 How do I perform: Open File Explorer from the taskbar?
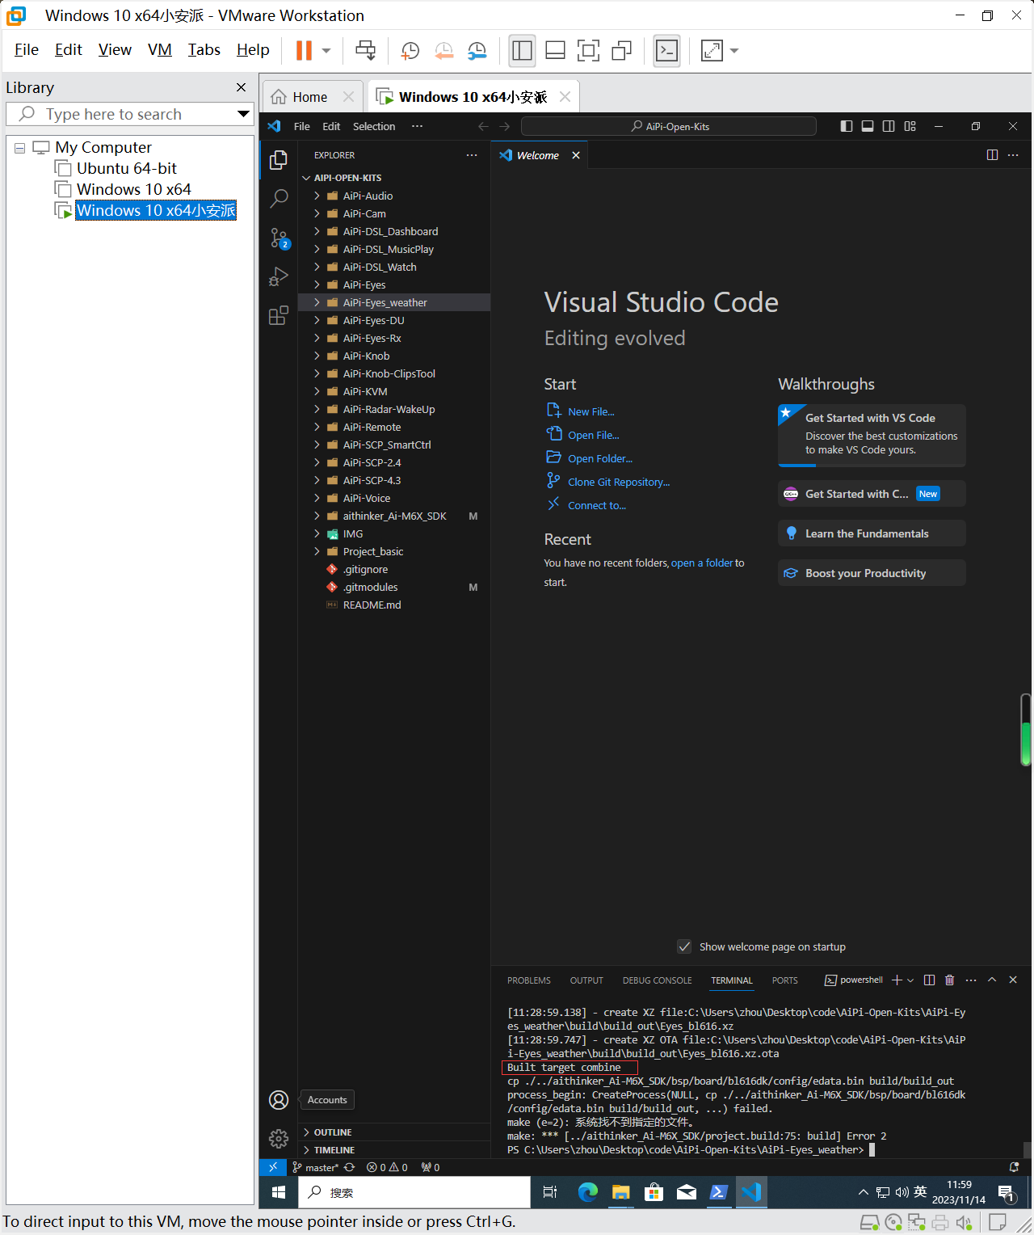pos(620,1192)
